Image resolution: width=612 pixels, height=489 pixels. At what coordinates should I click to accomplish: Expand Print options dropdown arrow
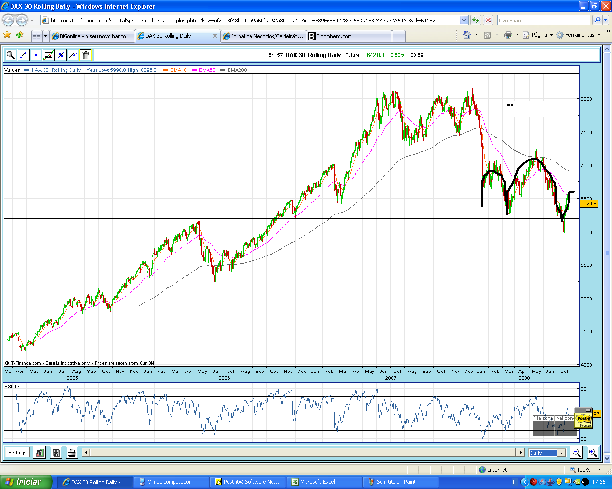pos(517,35)
